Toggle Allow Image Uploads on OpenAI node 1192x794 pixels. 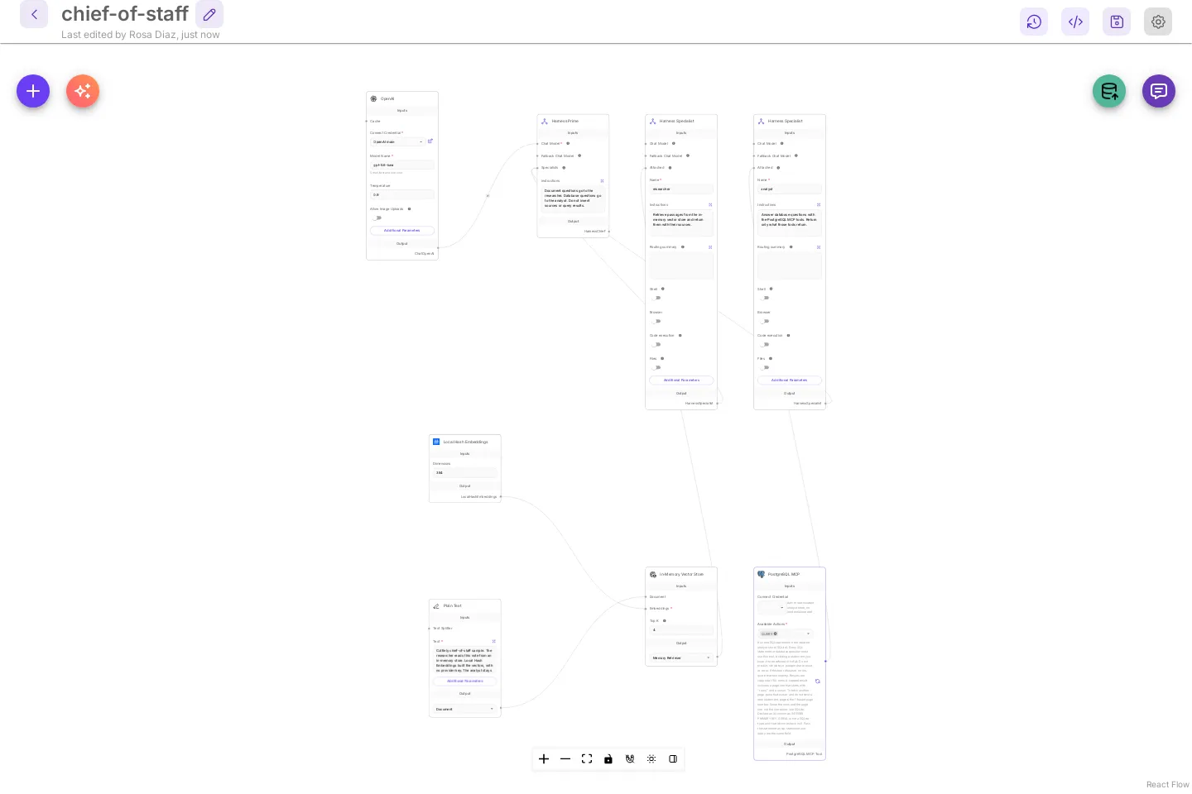(x=377, y=218)
